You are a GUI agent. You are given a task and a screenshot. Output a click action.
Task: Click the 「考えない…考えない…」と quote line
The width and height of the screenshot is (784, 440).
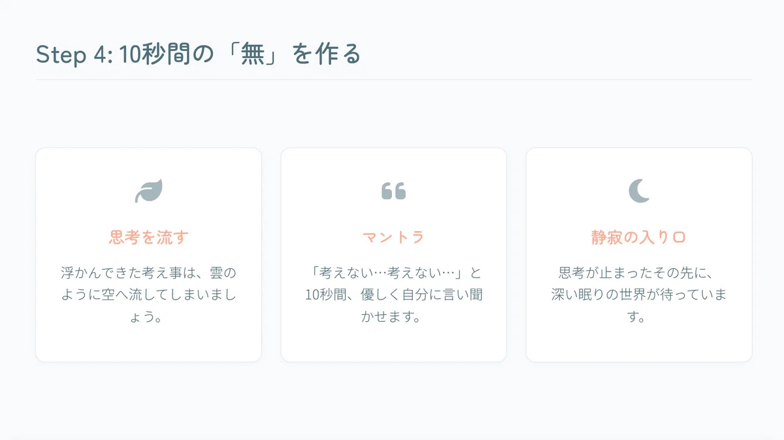coord(393,272)
